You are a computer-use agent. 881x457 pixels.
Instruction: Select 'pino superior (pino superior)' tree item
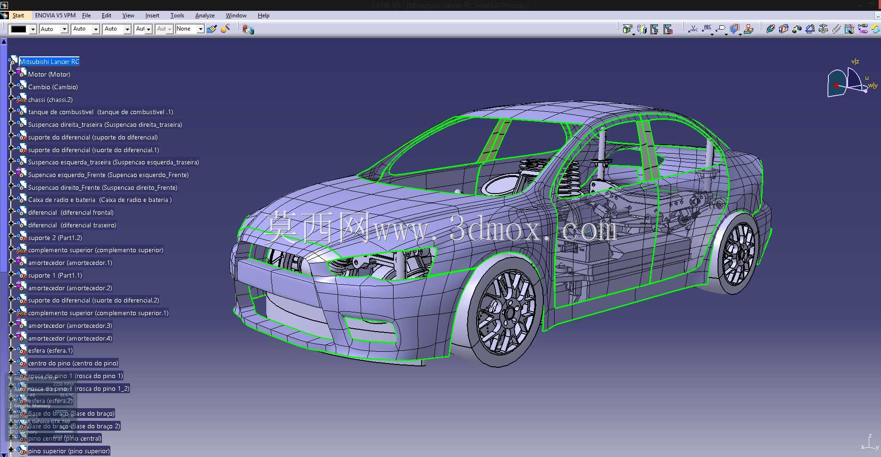click(x=69, y=451)
